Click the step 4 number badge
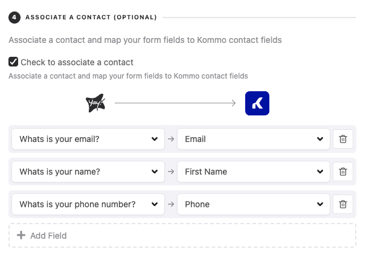This screenshot has width=369, height=258. tap(14, 18)
